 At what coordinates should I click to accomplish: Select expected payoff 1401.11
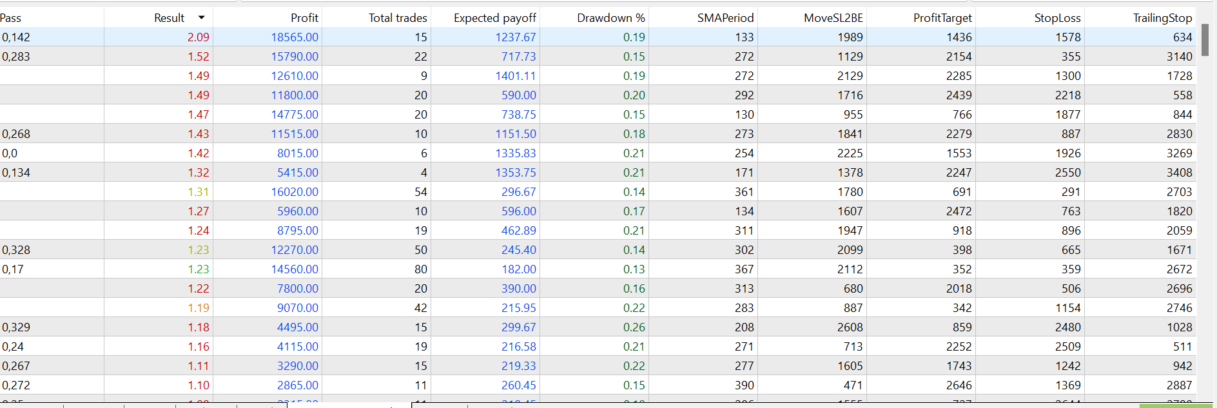click(515, 76)
